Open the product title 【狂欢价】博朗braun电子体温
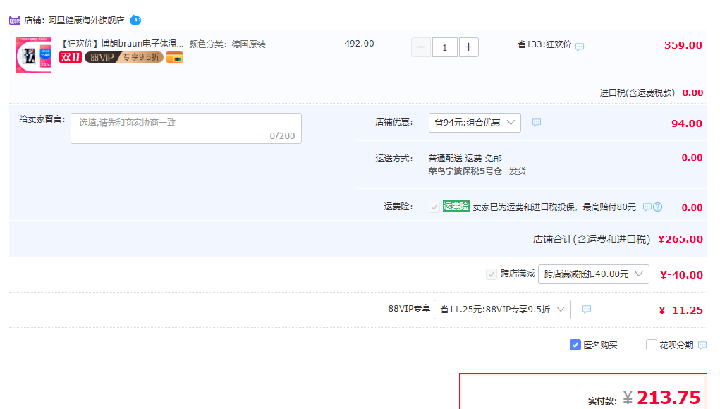Viewport: 720px width, 409px height. (x=121, y=44)
